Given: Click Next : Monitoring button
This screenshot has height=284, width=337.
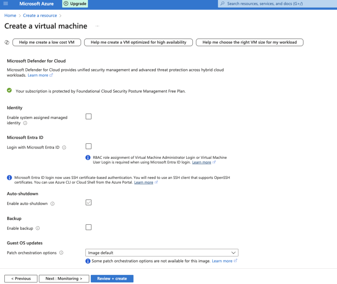Looking at the screenshot, I should point(64,279).
